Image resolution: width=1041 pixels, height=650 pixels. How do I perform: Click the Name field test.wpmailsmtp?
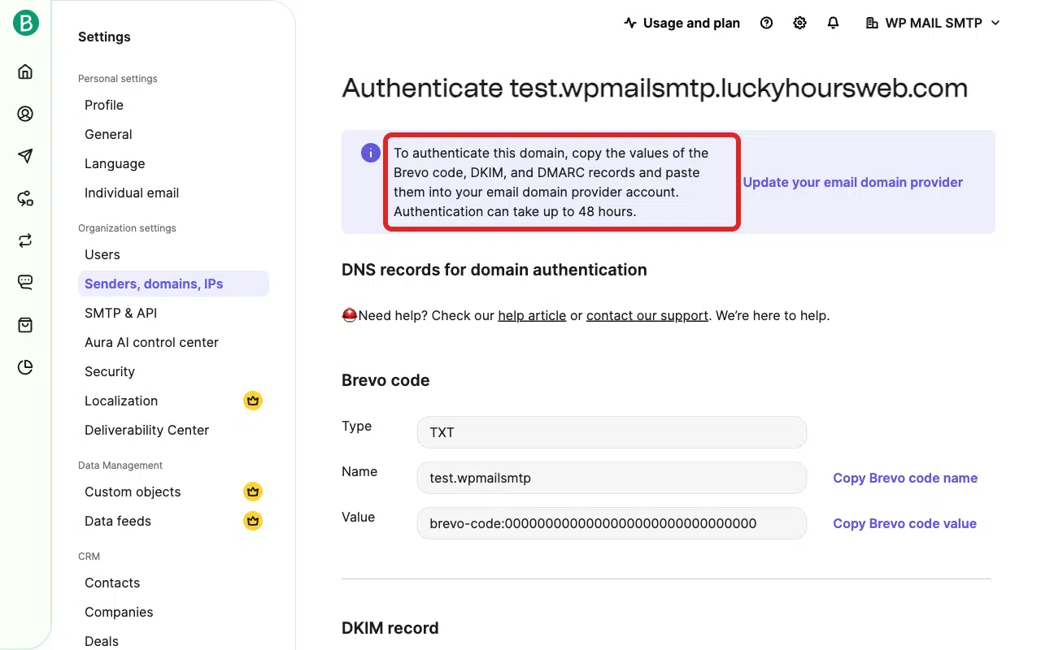point(612,478)
